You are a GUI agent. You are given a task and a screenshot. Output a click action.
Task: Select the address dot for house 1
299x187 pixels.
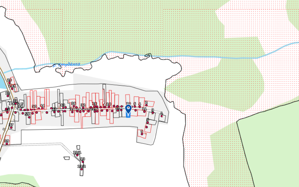coord(162,116)
